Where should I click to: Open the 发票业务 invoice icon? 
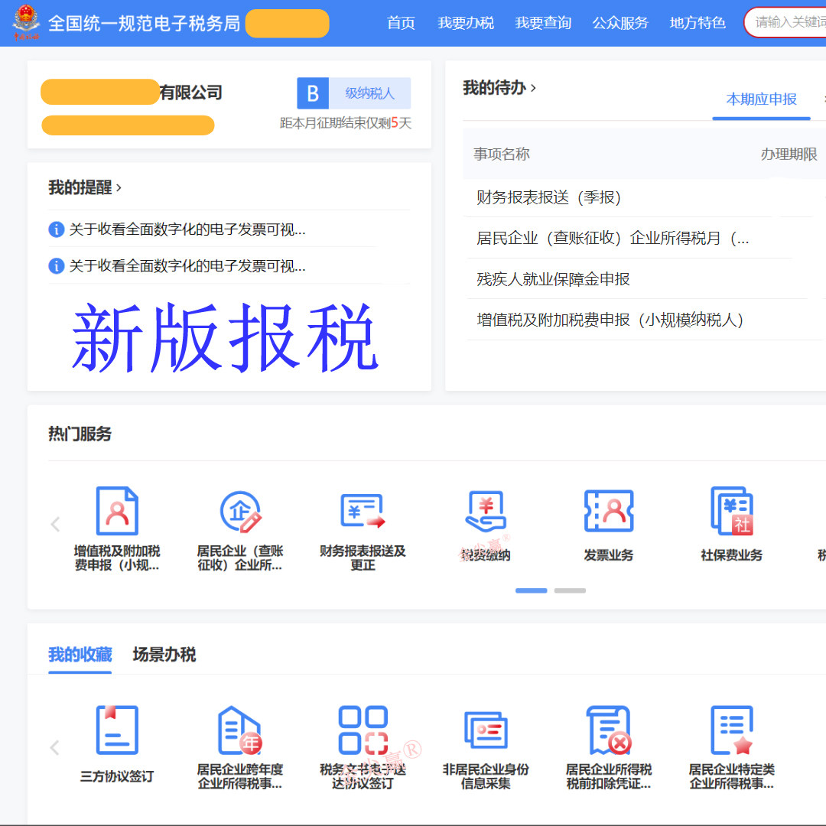609,511
